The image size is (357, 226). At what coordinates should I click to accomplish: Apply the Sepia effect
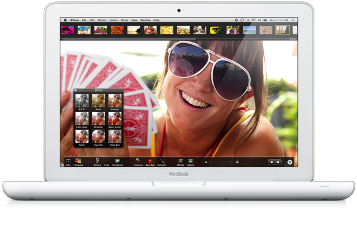point(98,102)
